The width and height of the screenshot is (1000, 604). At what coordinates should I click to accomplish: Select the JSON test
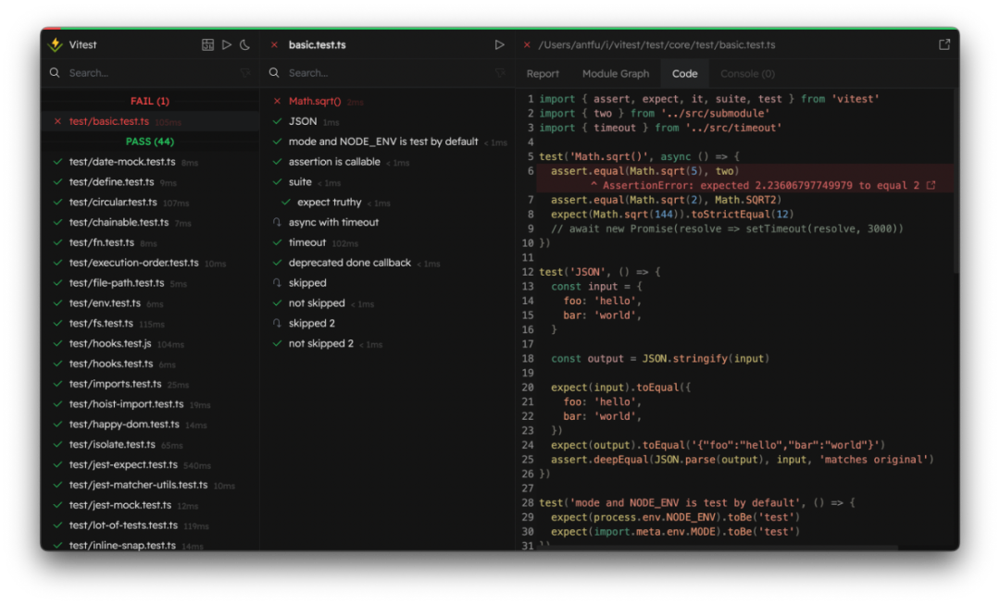pos(388,121)
